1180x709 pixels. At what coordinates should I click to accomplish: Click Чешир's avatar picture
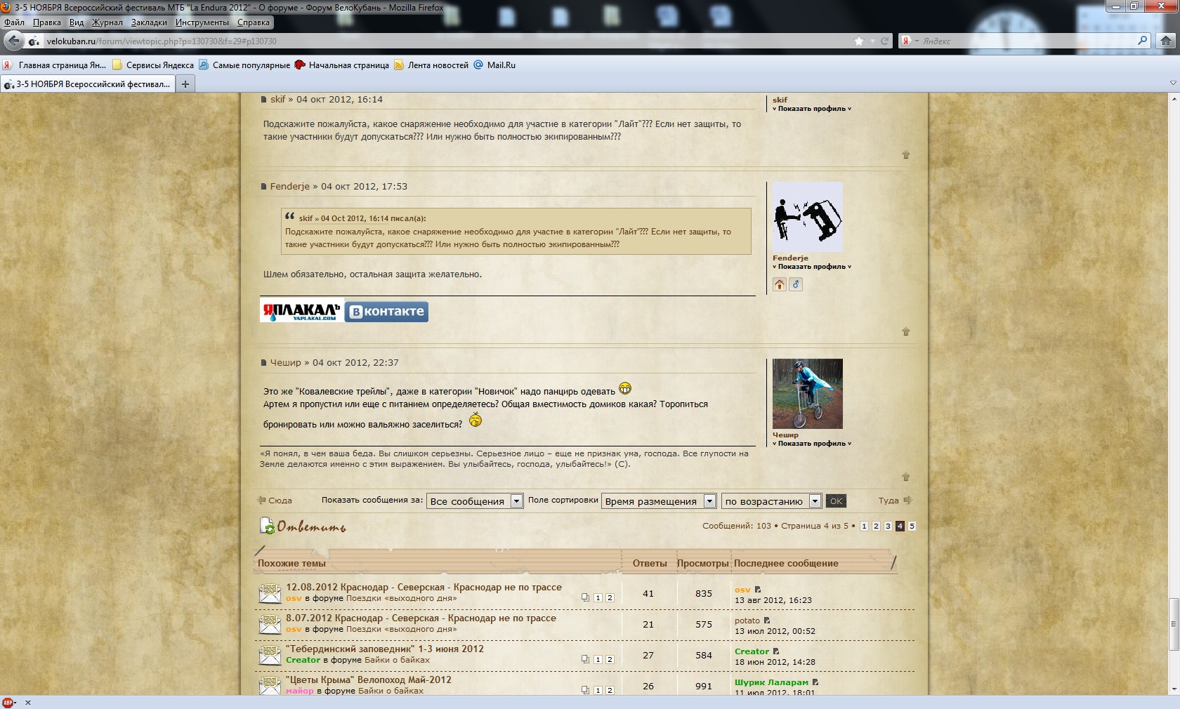pos(807,394)
